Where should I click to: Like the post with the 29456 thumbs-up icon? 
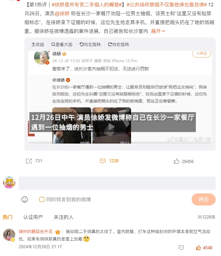click(176, 161)
